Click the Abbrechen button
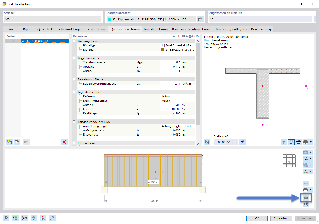The image size is (319, 224). pyautogui.click(x=281, y=218)
